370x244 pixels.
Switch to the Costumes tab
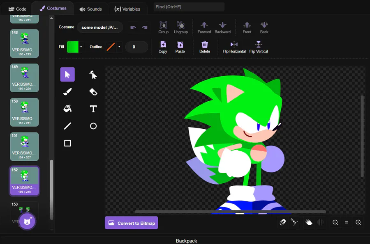[x=53, y=9]
